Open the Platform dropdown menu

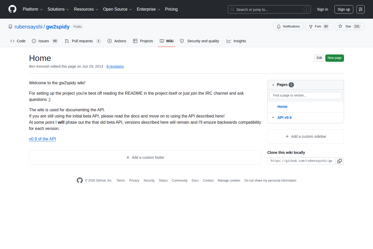pyautogui.click(x=33, y=9)
